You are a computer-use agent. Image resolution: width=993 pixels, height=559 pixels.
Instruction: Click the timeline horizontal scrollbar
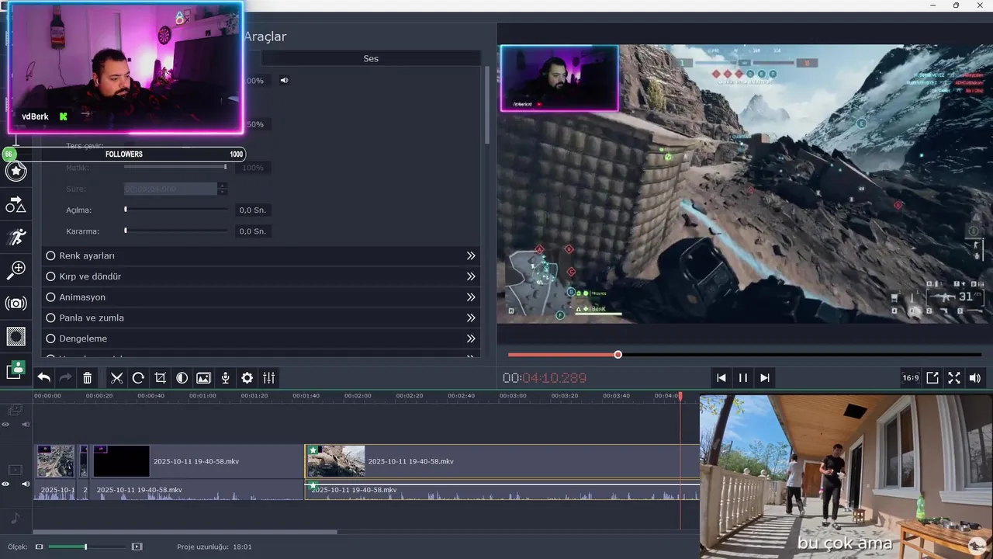point(185,532)
